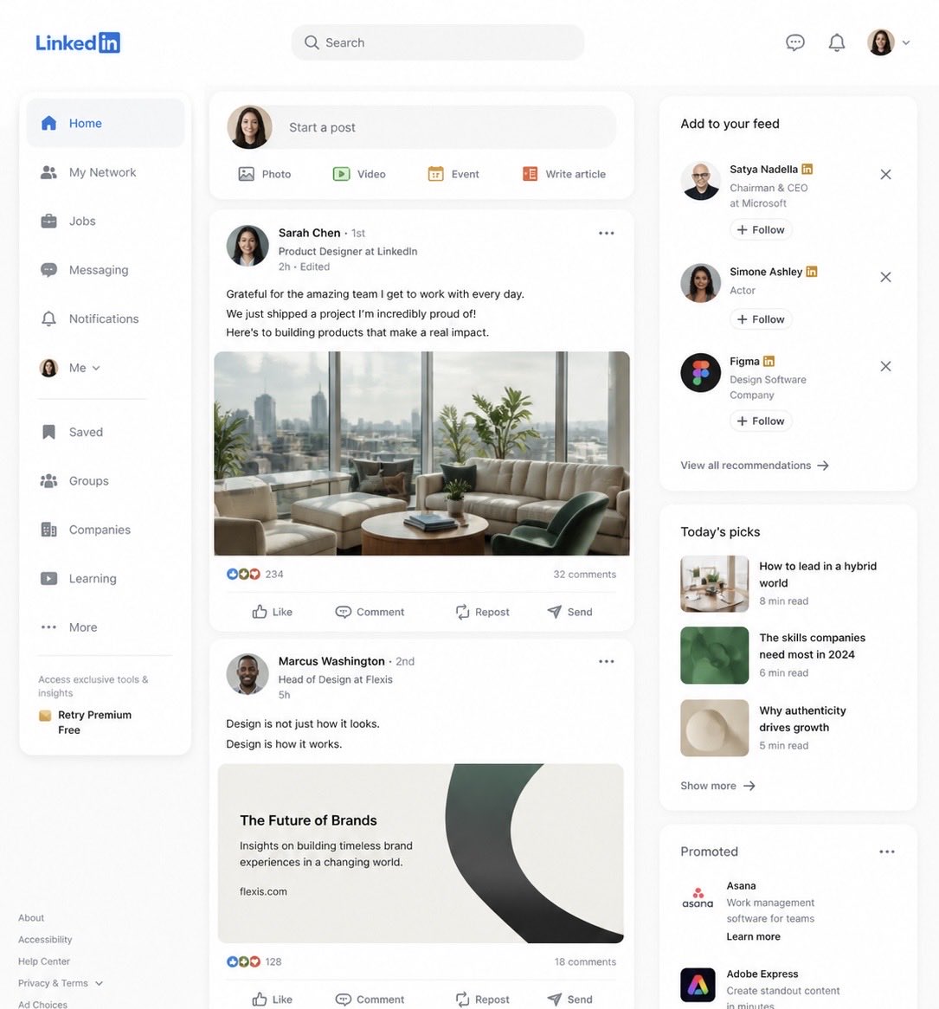Repost Marcus Washington's post
This screenshot has height=1009, width=939.
tap(482, 999)
